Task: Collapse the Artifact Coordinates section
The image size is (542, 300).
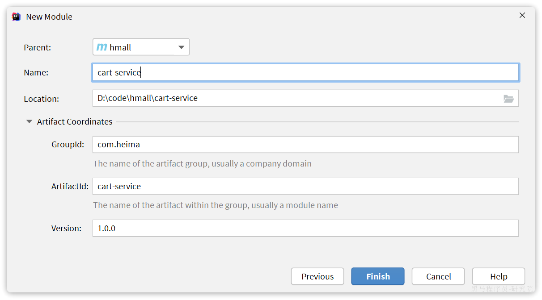Action: (x=30, y=122)
